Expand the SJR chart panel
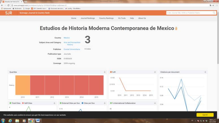This screenshot has height=123, width=219. point(155,72)
